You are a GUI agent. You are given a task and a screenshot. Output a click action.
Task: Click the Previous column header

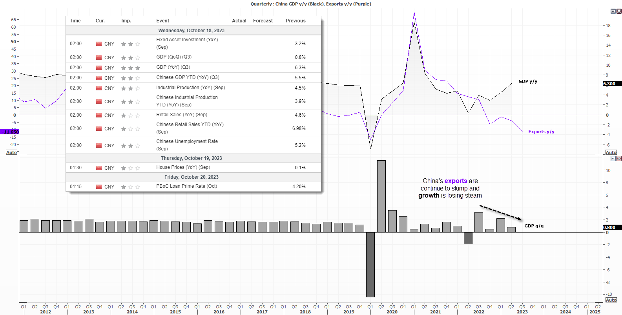(x=295, y=21)
